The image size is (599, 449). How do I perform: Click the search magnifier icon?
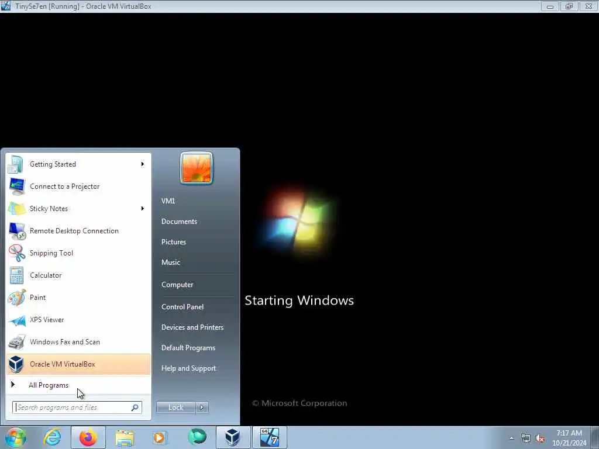coord(135,407)
